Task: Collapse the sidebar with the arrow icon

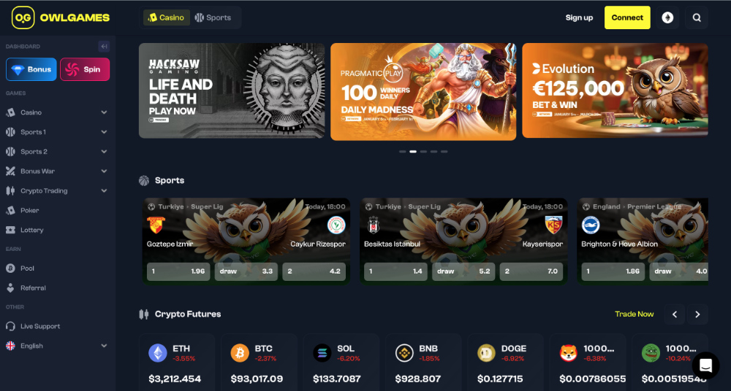Action: [104, 46]
